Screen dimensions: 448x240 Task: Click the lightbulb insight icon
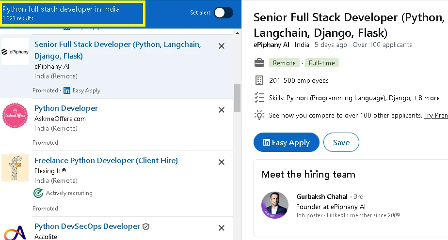(x=259, y=115)
